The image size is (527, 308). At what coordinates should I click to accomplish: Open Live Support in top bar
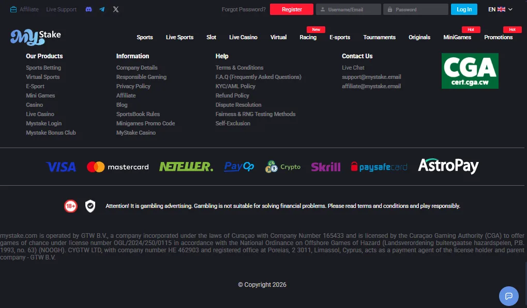click(x=62, y=9)
